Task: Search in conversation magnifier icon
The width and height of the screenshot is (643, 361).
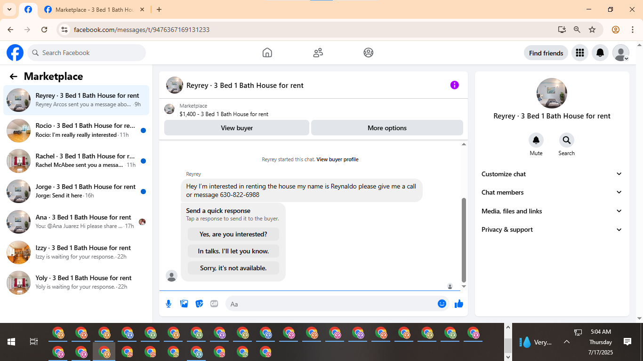Action: pyautogui.click(x=566, y=140)
